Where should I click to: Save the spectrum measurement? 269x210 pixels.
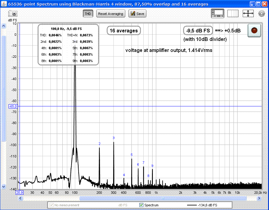click(x=137, y=13)
